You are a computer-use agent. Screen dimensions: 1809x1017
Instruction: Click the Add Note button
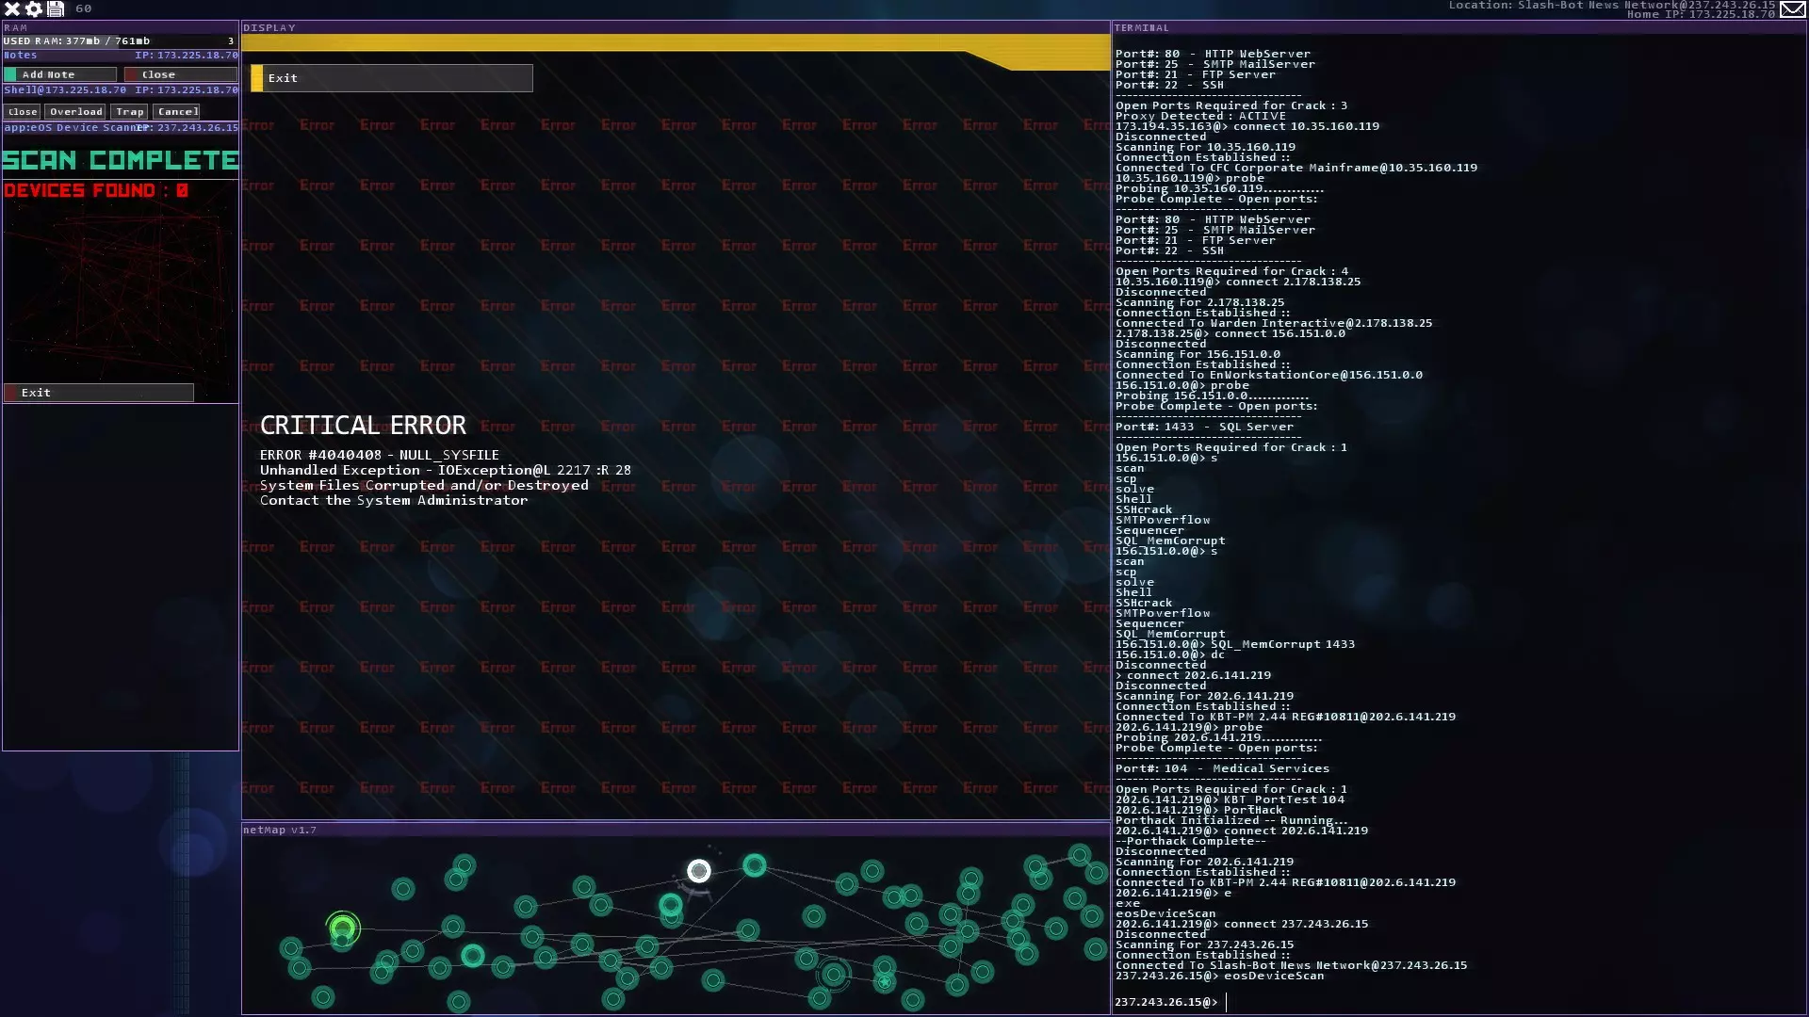coord(60,74)
